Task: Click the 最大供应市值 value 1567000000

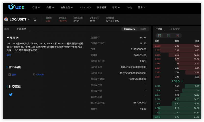Action: click(139, 103)
